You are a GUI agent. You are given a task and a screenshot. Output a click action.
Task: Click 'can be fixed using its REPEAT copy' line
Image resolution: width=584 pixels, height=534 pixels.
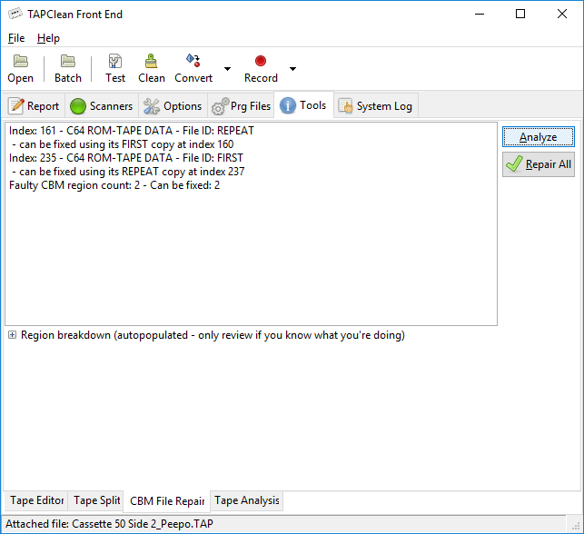pyautogui.click(x=128, y=172)
